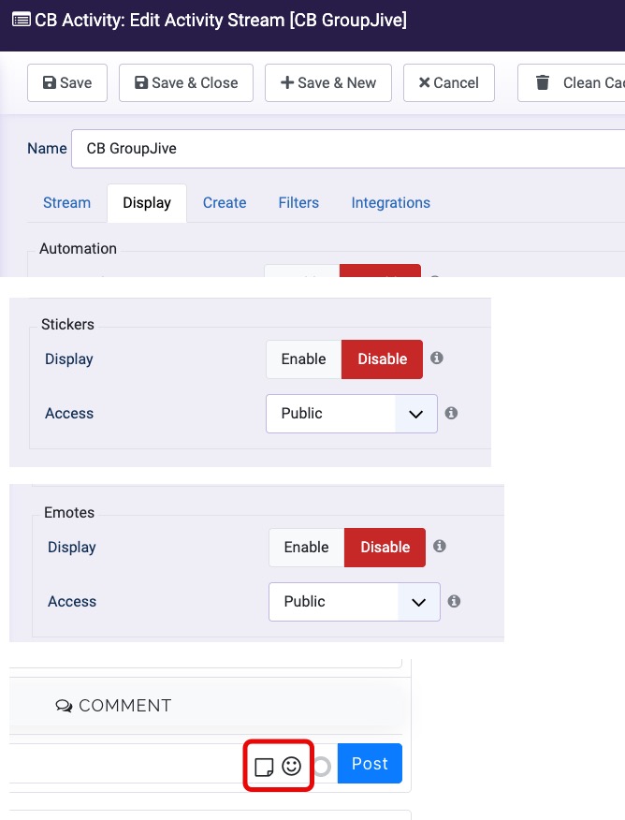The width and height of the screenshot is (625, 820).
Task: Click the comment bubble icon
Action: pos(64,706)
